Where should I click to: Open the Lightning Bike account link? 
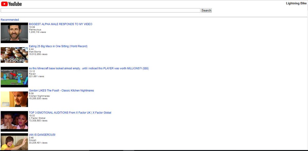coord(296,3)
